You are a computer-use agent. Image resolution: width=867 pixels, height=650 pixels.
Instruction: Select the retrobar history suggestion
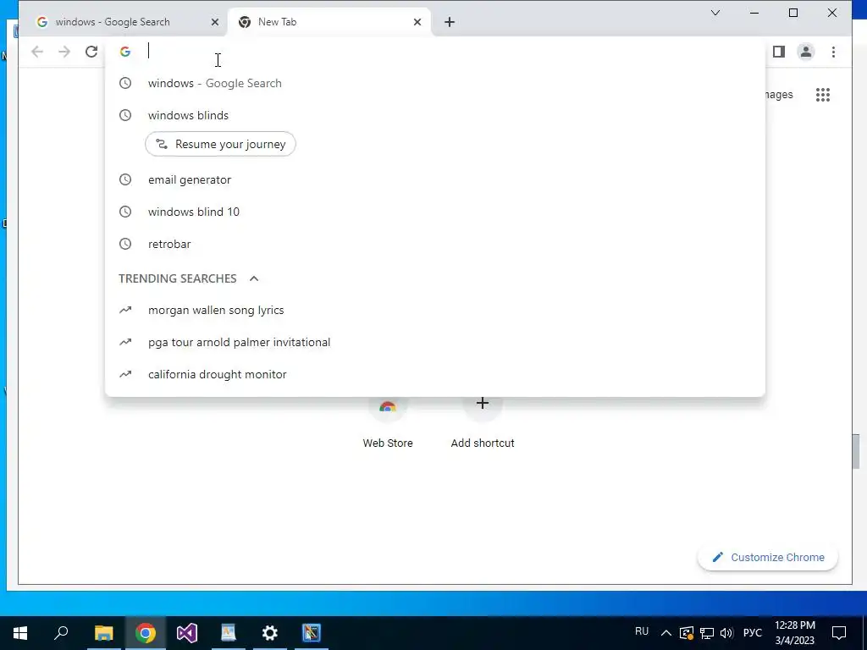click(435, 244)
